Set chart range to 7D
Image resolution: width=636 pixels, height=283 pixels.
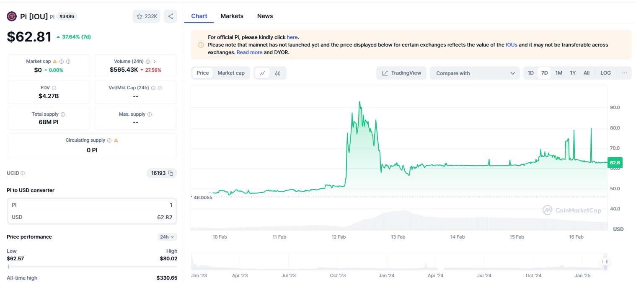tap(544, 73)
